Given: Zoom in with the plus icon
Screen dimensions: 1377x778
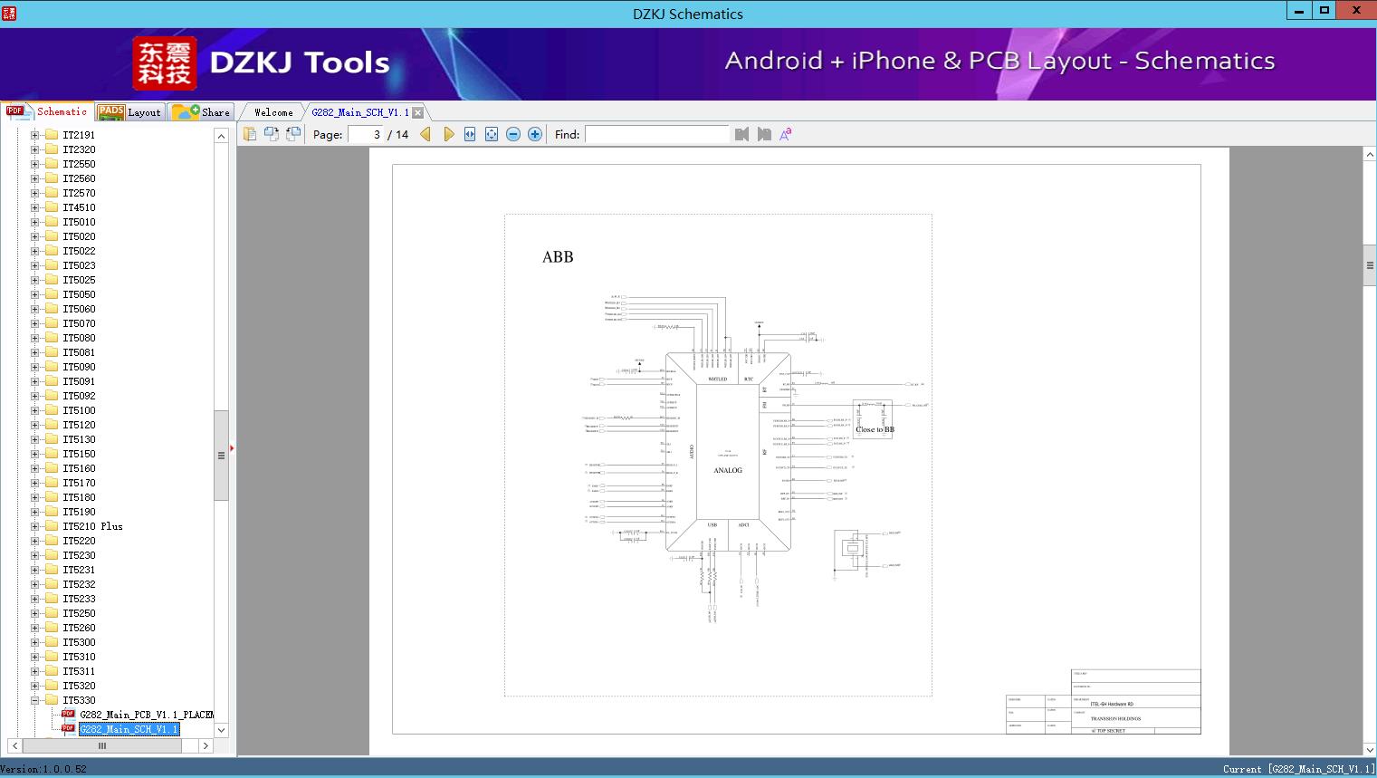Looking at the screenshot, I should (x=535, y=134).
